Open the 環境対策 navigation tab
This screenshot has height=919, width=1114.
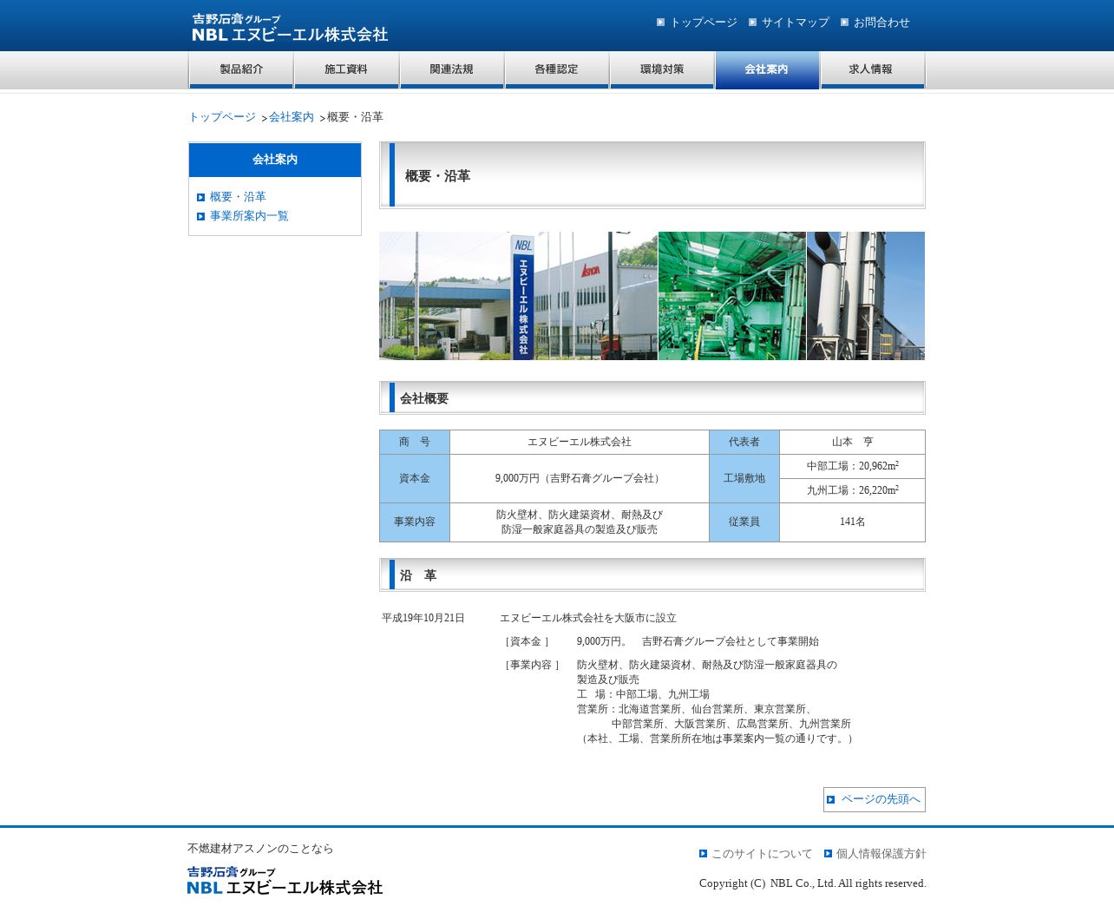pyautogui.click(x=662, y=70)
